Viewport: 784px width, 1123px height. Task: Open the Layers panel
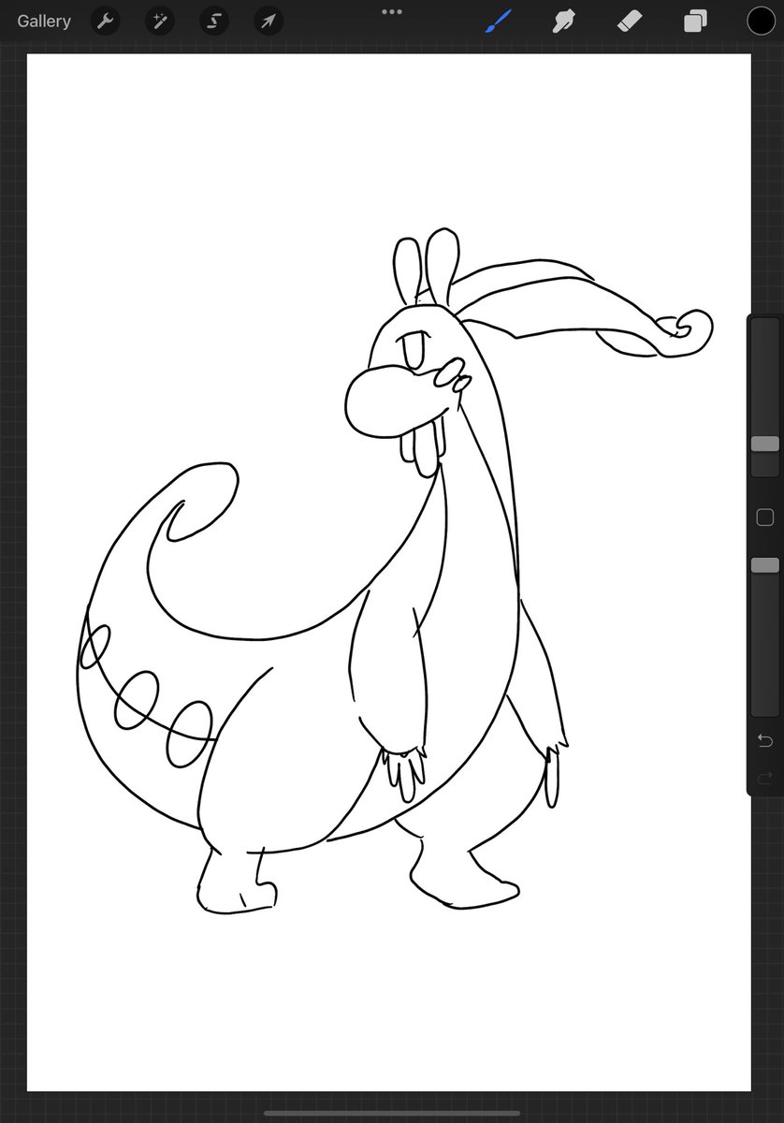(695, 21)
